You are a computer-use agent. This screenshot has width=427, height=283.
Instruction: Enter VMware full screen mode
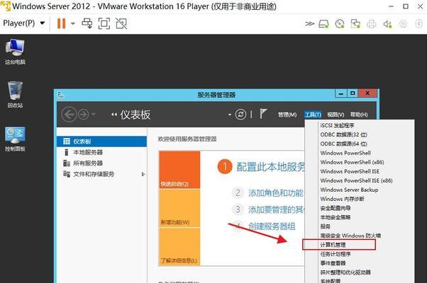pos(104,23)
